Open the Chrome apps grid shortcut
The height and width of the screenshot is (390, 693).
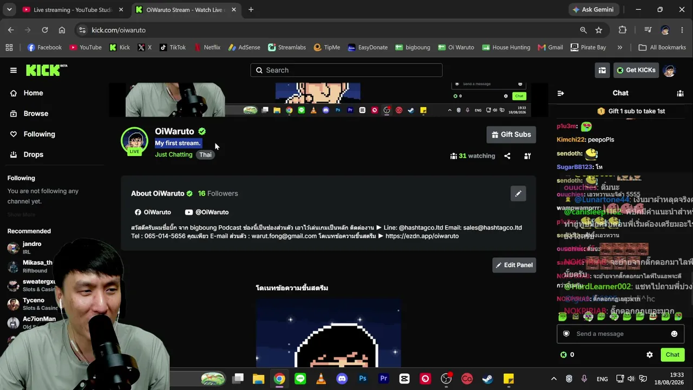coord(9,47)
